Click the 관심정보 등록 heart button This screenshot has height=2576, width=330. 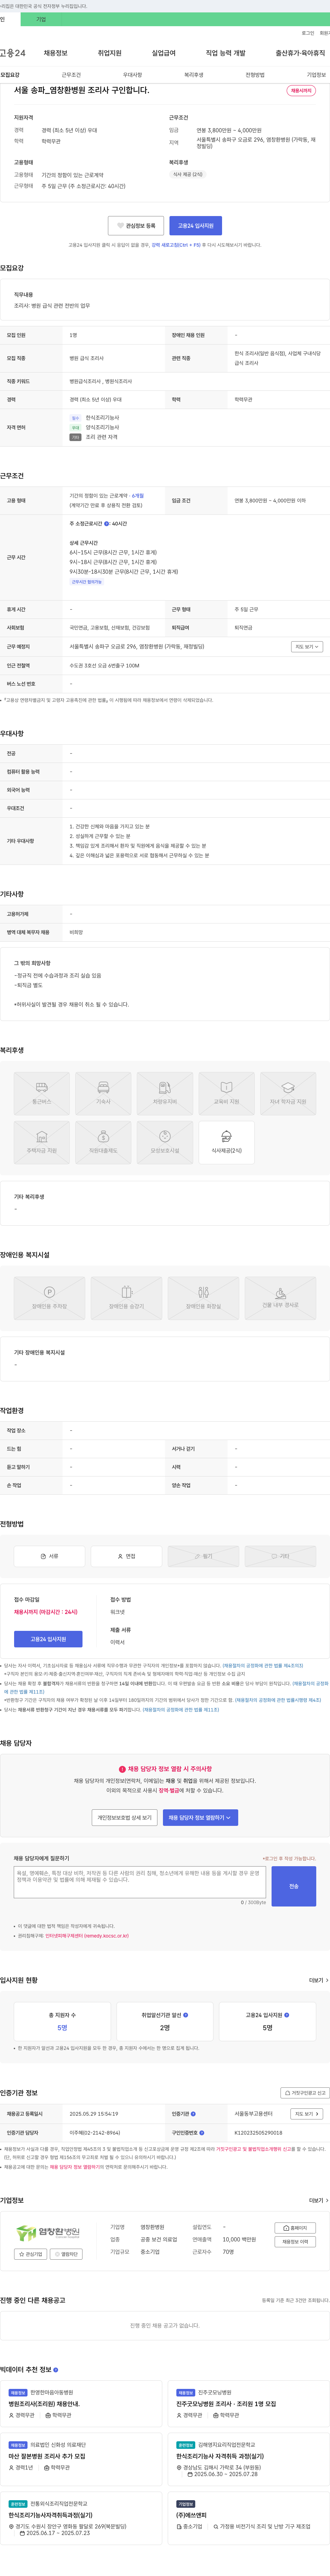(x=135, y=226)
